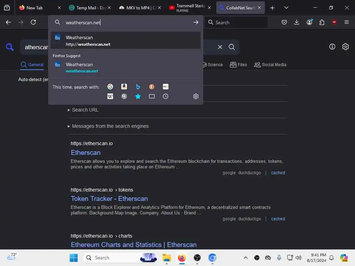Switch to Trammell Starks playing tab
355x266 pixels.
coord(190,8)
